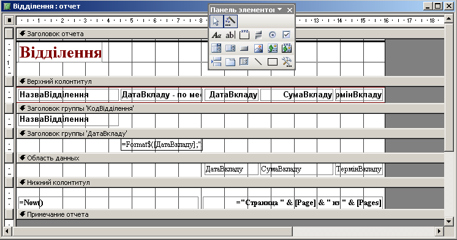Choose the List Box tool
The image size is (457, 240).
pyautogui.click(x=230, y=48)
